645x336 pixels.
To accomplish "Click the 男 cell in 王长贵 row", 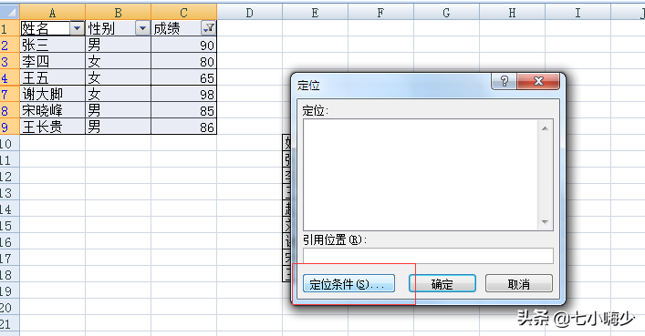I will 118,127.
